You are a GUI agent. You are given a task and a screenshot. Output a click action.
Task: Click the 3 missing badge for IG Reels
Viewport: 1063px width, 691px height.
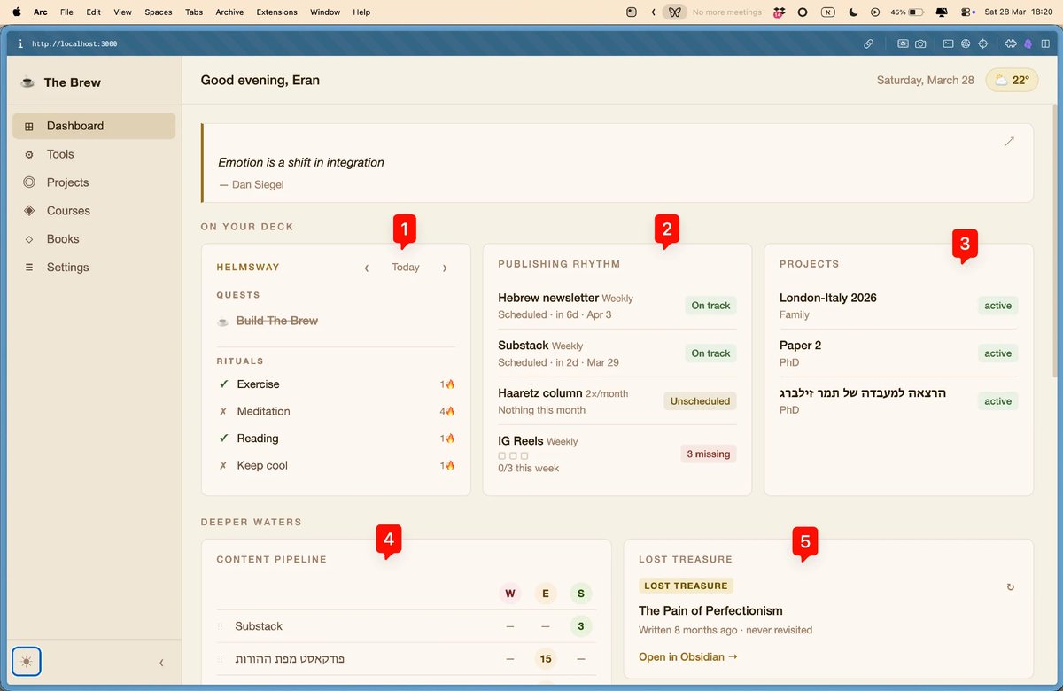pos(708,454)
